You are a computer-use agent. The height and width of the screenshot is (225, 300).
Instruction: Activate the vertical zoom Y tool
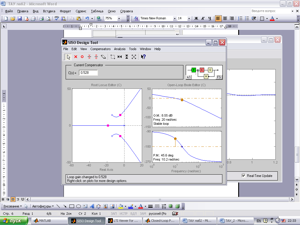click(127, 57)
